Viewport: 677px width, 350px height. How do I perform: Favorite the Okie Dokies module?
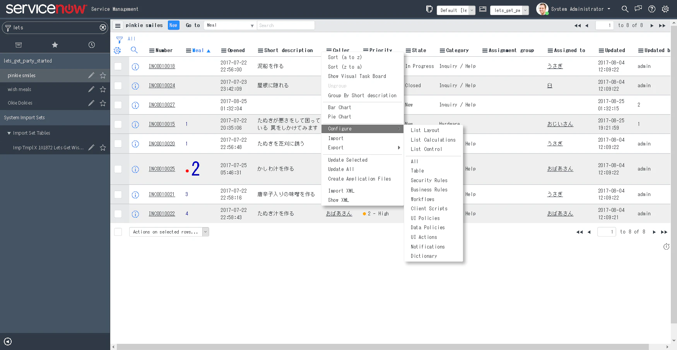tap(103, 103)
